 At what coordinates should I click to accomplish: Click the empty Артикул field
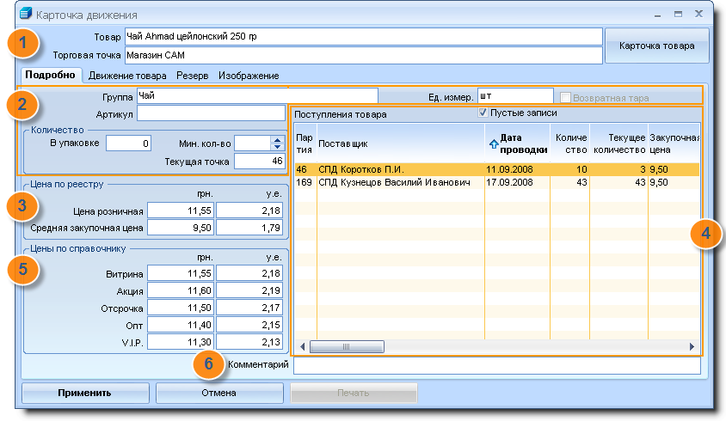point(211,113)
